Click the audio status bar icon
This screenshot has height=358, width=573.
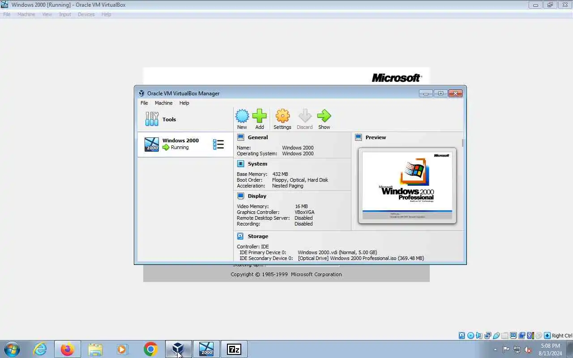pos(479,335)
